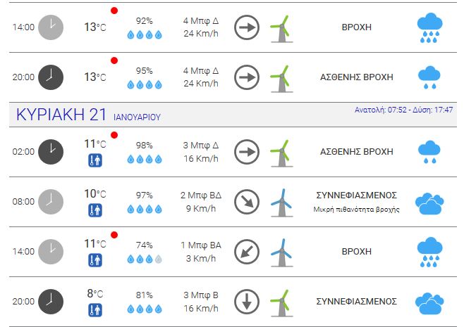Click the humidity droplets under 74%
This screenshot has width=464, height=327.
click(145, 259)
